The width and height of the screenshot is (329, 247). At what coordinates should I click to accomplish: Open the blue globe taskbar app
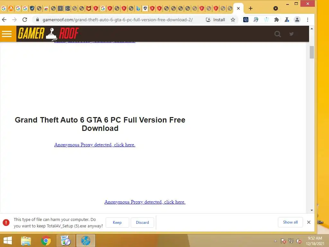pyautogui.click(x=85, y=241)
